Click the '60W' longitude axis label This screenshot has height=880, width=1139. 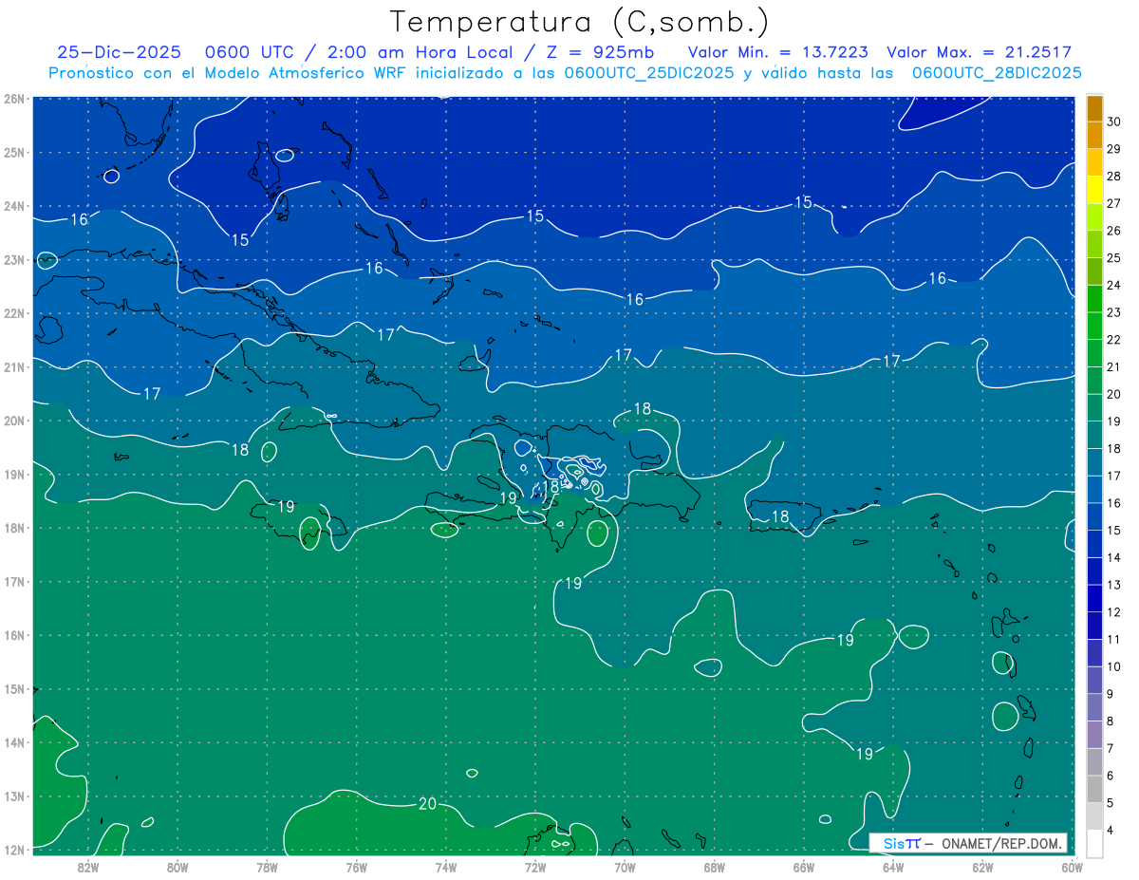pos(1072,867)
